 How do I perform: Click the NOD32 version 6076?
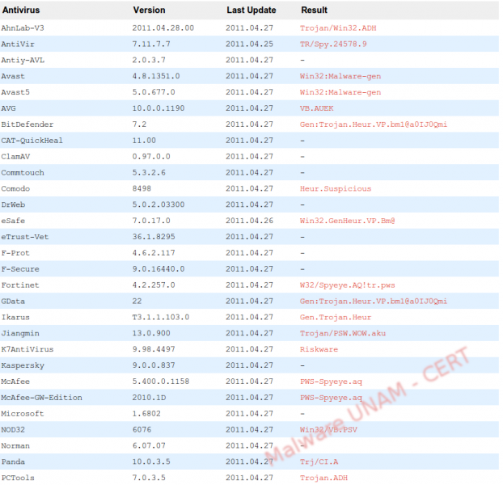pyautogui.click(x=142, y=430)
